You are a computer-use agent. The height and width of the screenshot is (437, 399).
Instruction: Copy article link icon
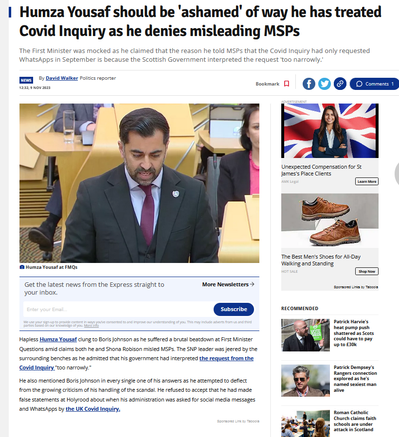pos(340,84)
